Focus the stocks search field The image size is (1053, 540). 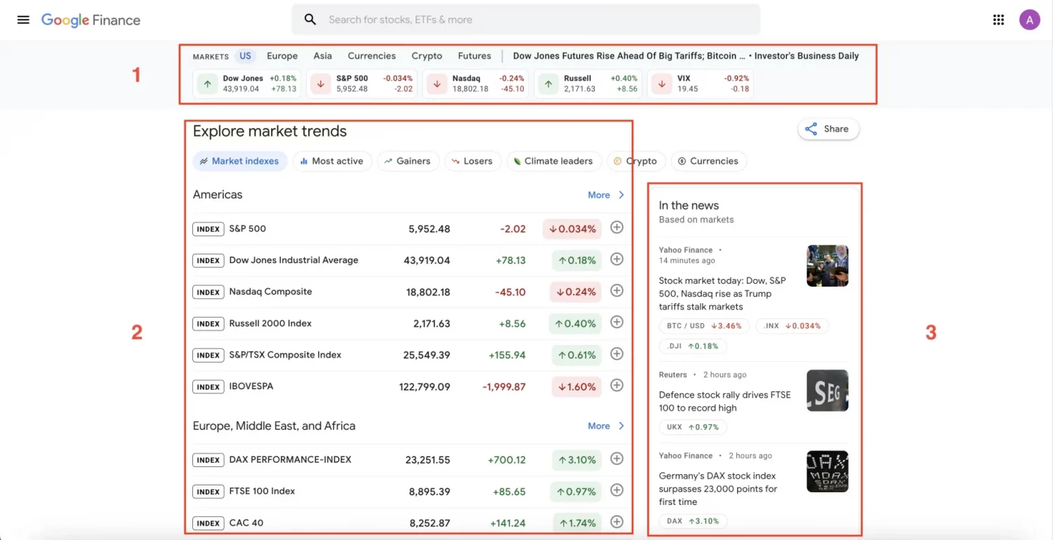pos(526,20)
